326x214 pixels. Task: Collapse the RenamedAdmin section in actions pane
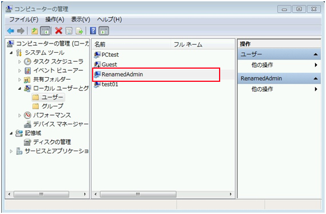pos(315,78)
